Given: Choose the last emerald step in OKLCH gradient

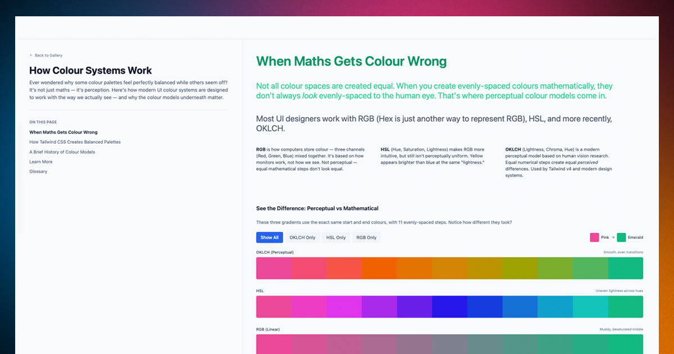Looking at the screenshot, I should tap(625, 268).
